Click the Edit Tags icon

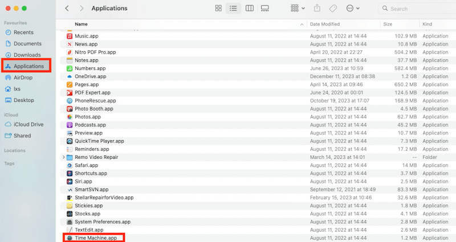(x=333, y=9)
